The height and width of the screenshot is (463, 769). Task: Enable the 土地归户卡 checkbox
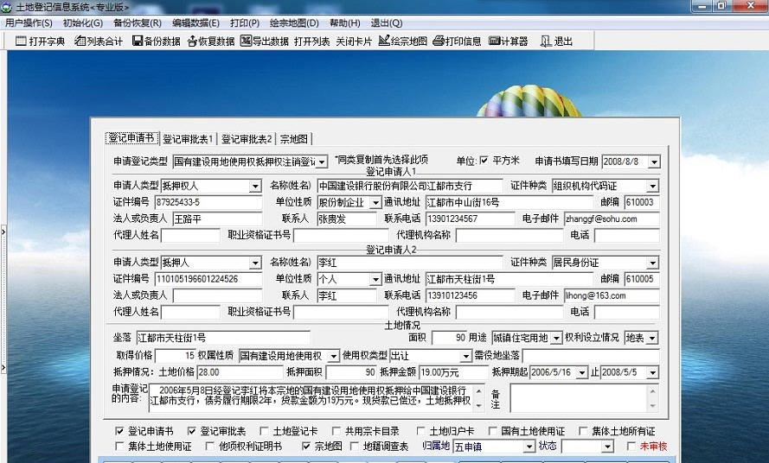(x=420, y=431)
